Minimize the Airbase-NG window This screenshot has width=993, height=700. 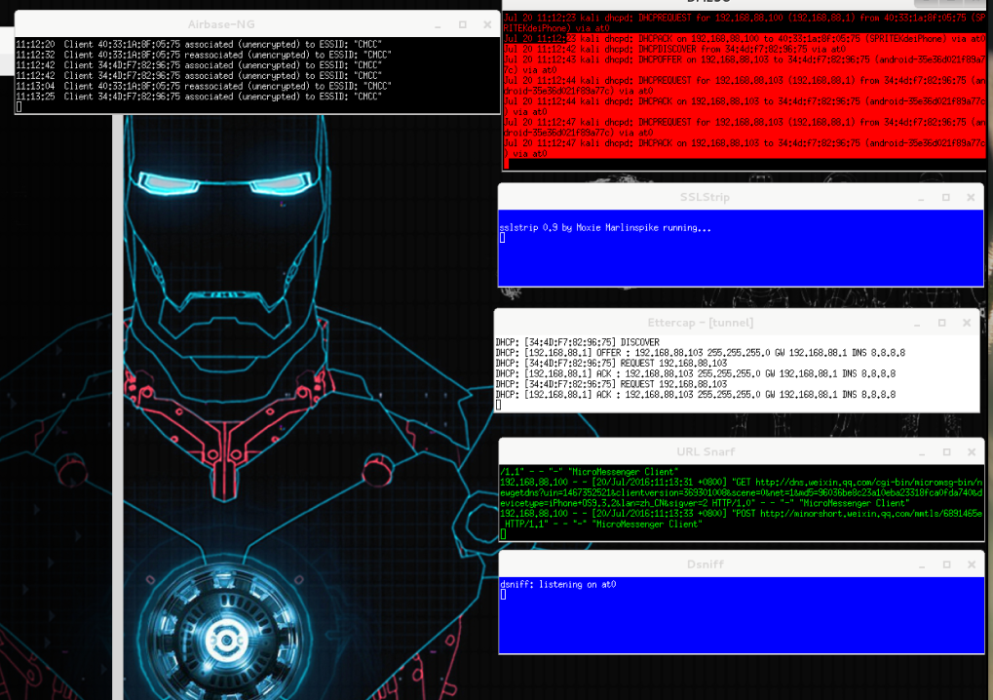pyautogui.click(x=438, y=25)
